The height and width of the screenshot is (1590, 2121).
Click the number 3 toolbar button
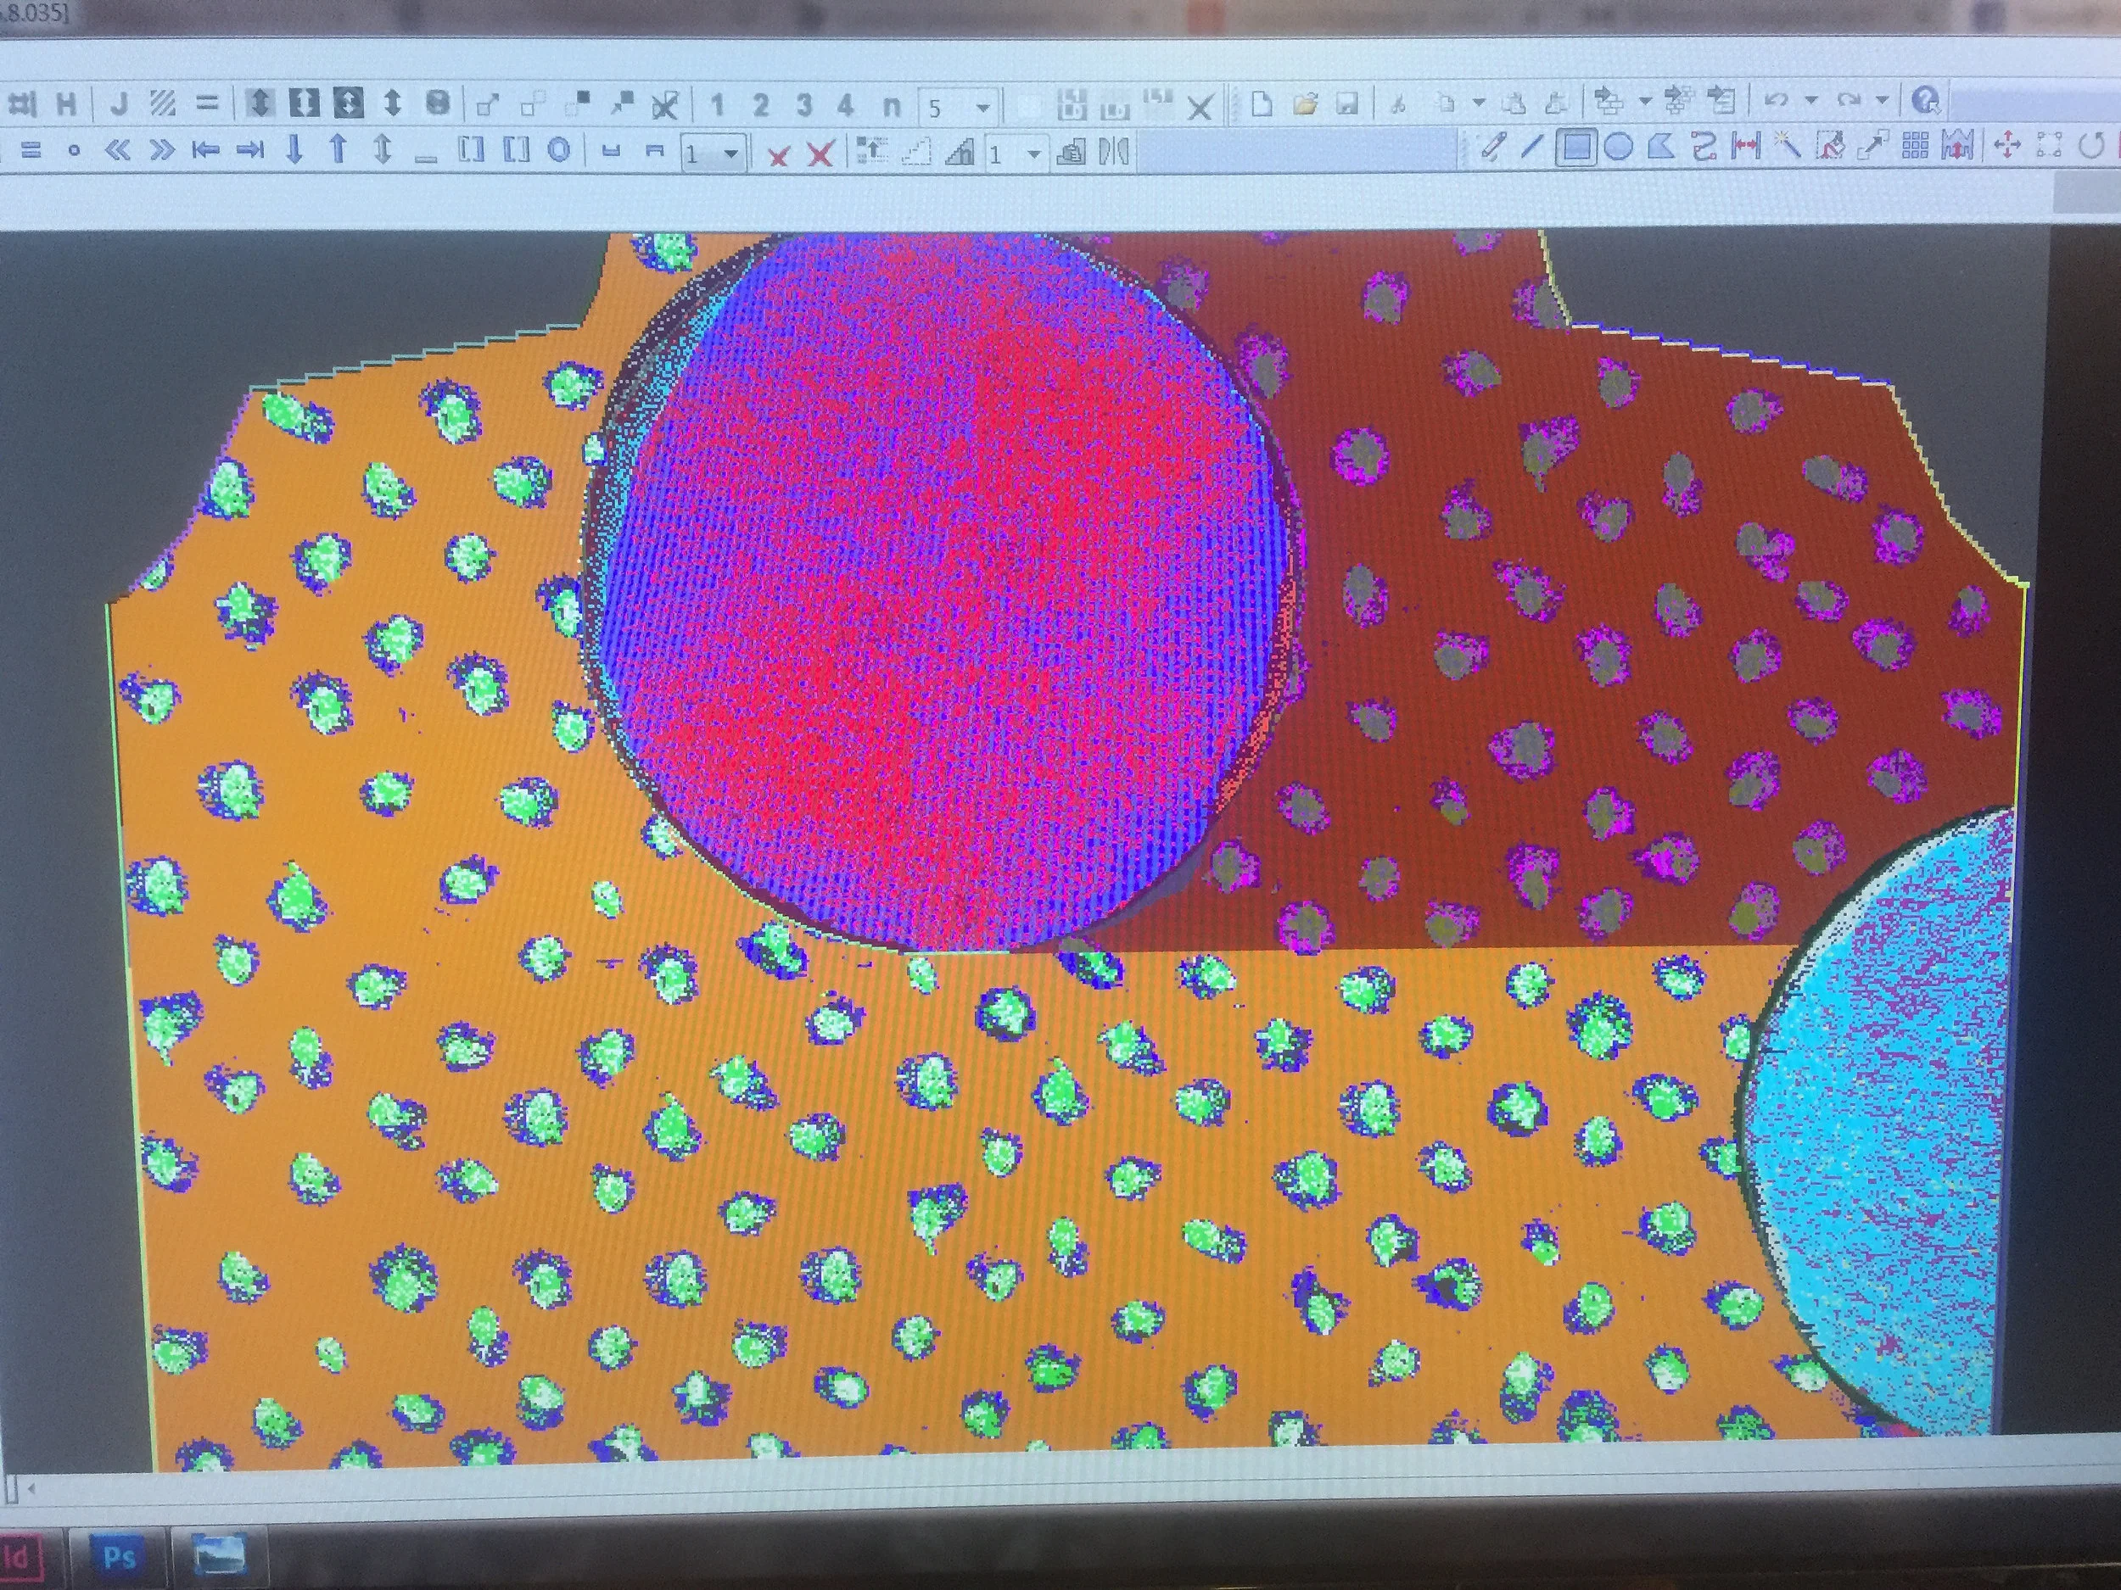point(803,104)
